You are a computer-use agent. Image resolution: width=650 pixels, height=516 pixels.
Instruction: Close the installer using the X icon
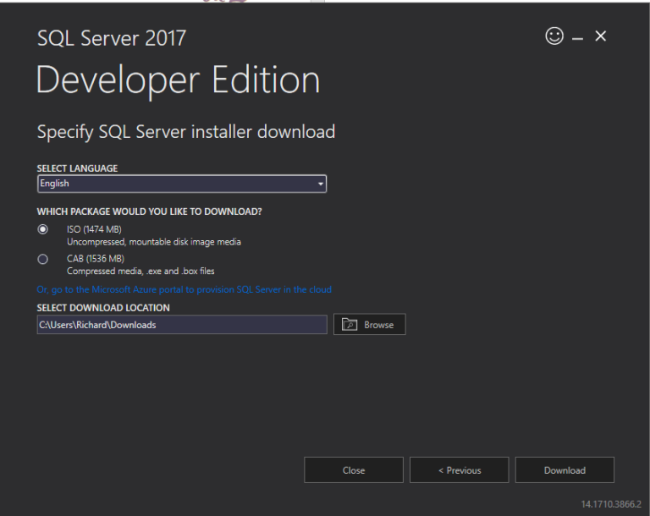601,36
